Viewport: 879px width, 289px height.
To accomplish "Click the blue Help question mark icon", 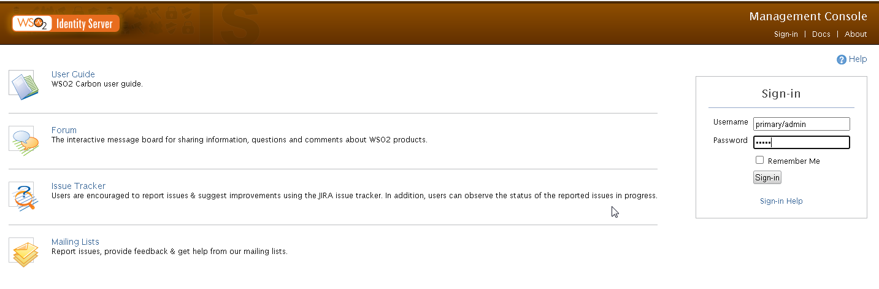I will pyautogui.click(x=842, y=60).
